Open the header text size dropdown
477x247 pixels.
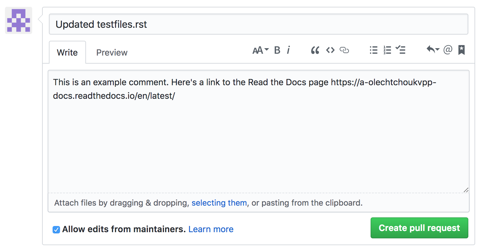(x=260, y=50)
